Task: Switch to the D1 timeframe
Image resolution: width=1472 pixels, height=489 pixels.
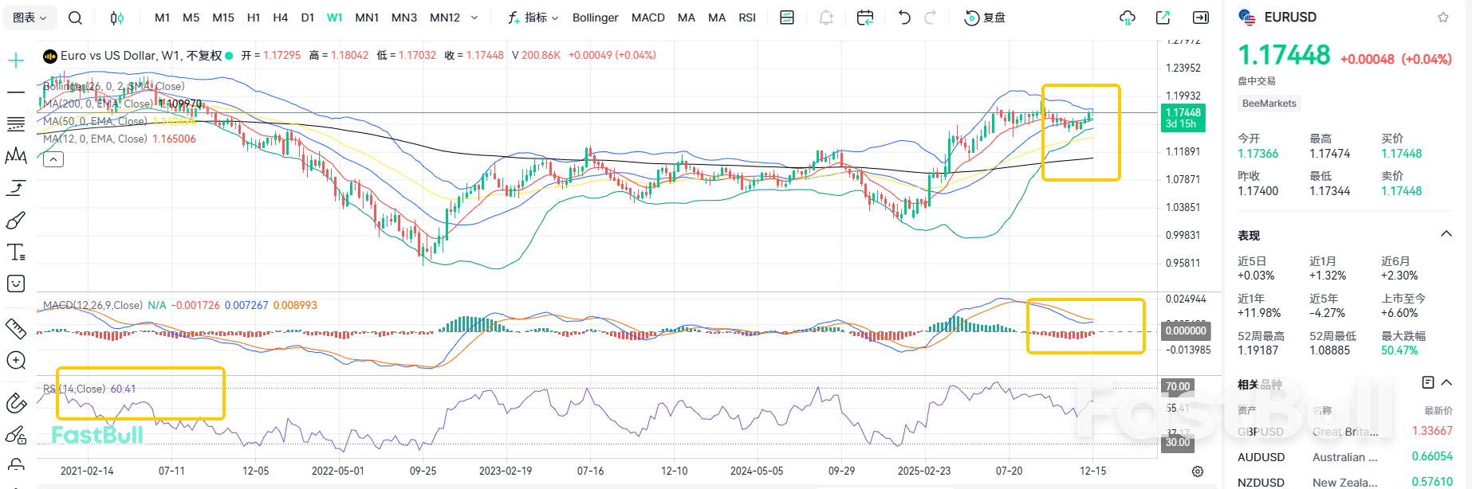Action: click(308, 18)
